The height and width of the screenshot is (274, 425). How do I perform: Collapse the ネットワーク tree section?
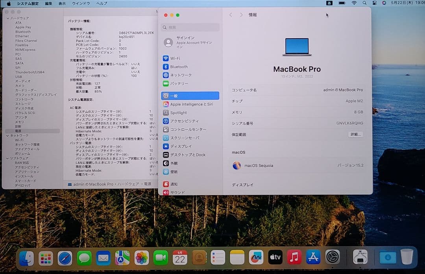pos(7,135)
